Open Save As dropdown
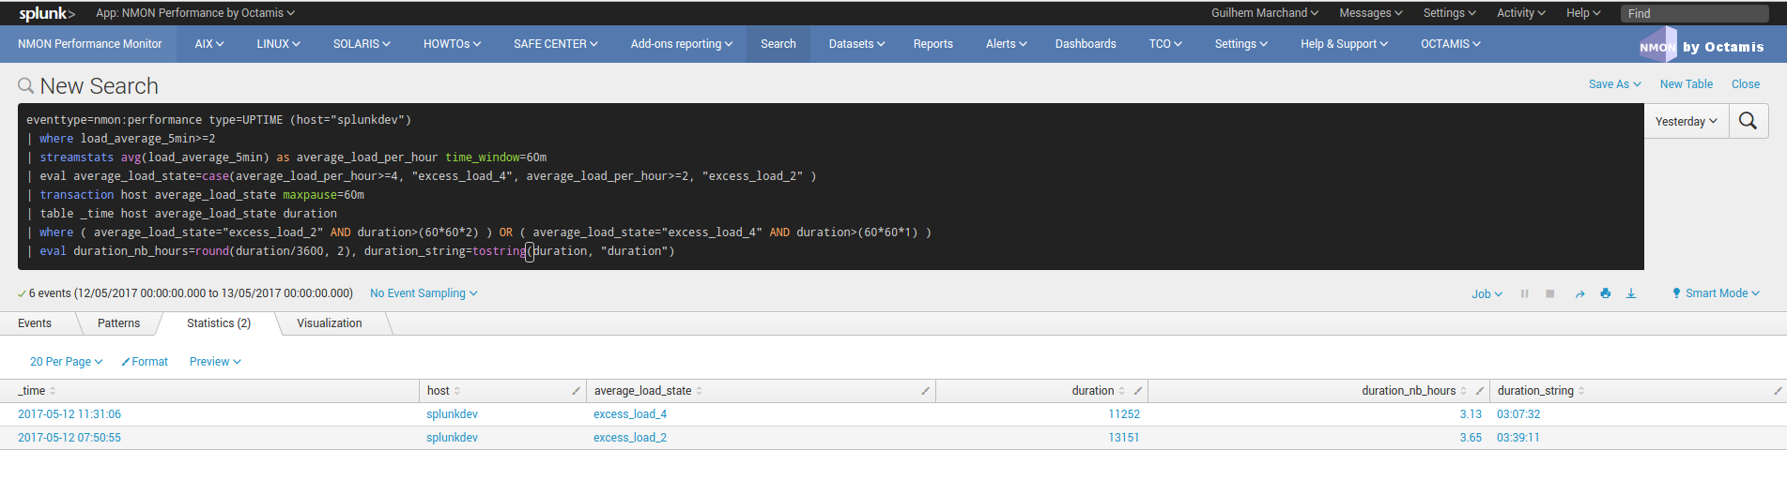1787x495 pixels. coord(1614,84)
